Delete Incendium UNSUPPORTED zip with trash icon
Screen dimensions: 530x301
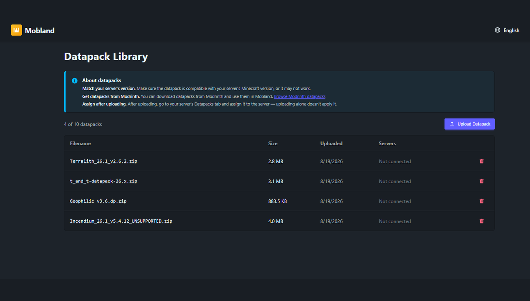482,221
